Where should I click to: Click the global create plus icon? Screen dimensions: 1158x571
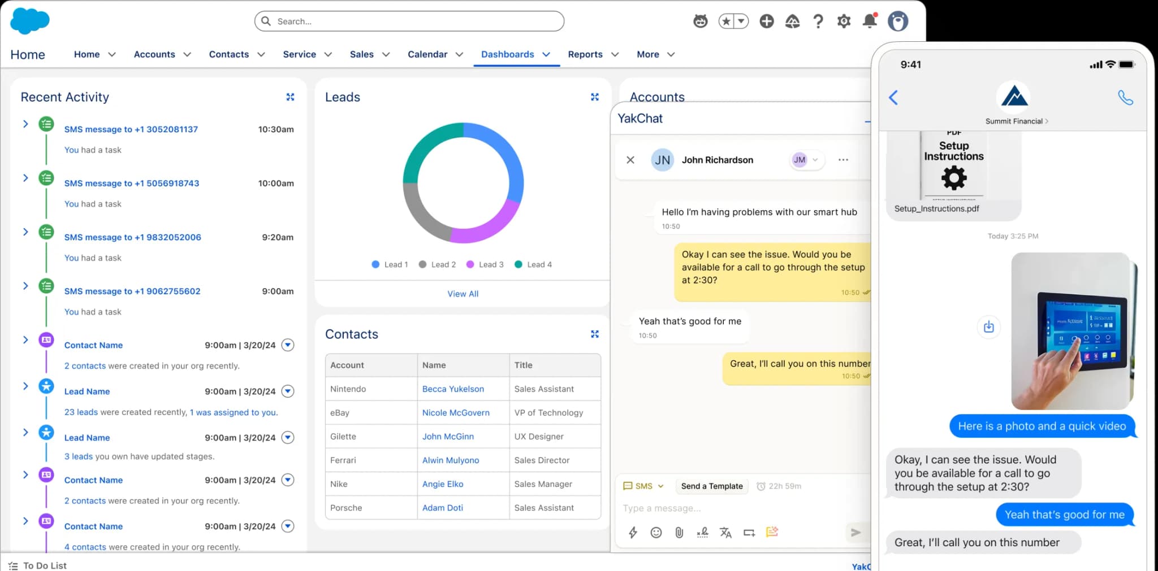(x=767, y=21)
